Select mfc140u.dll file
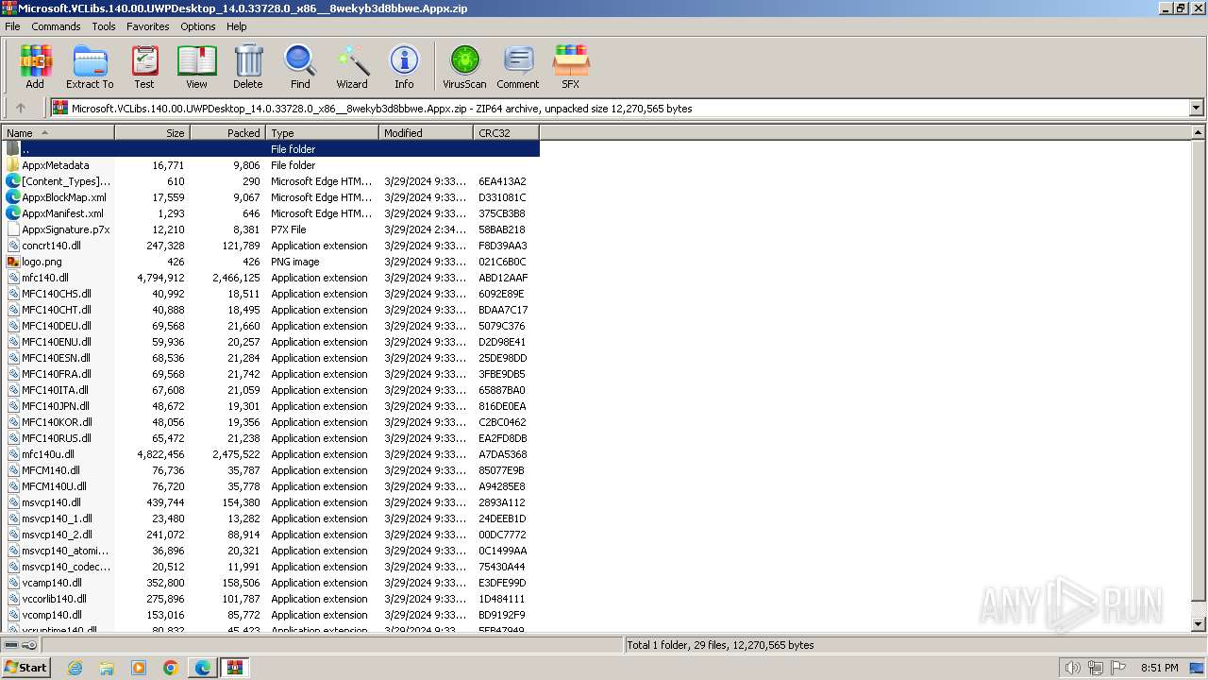The image size is (1208, 680). tap(271, 454)
